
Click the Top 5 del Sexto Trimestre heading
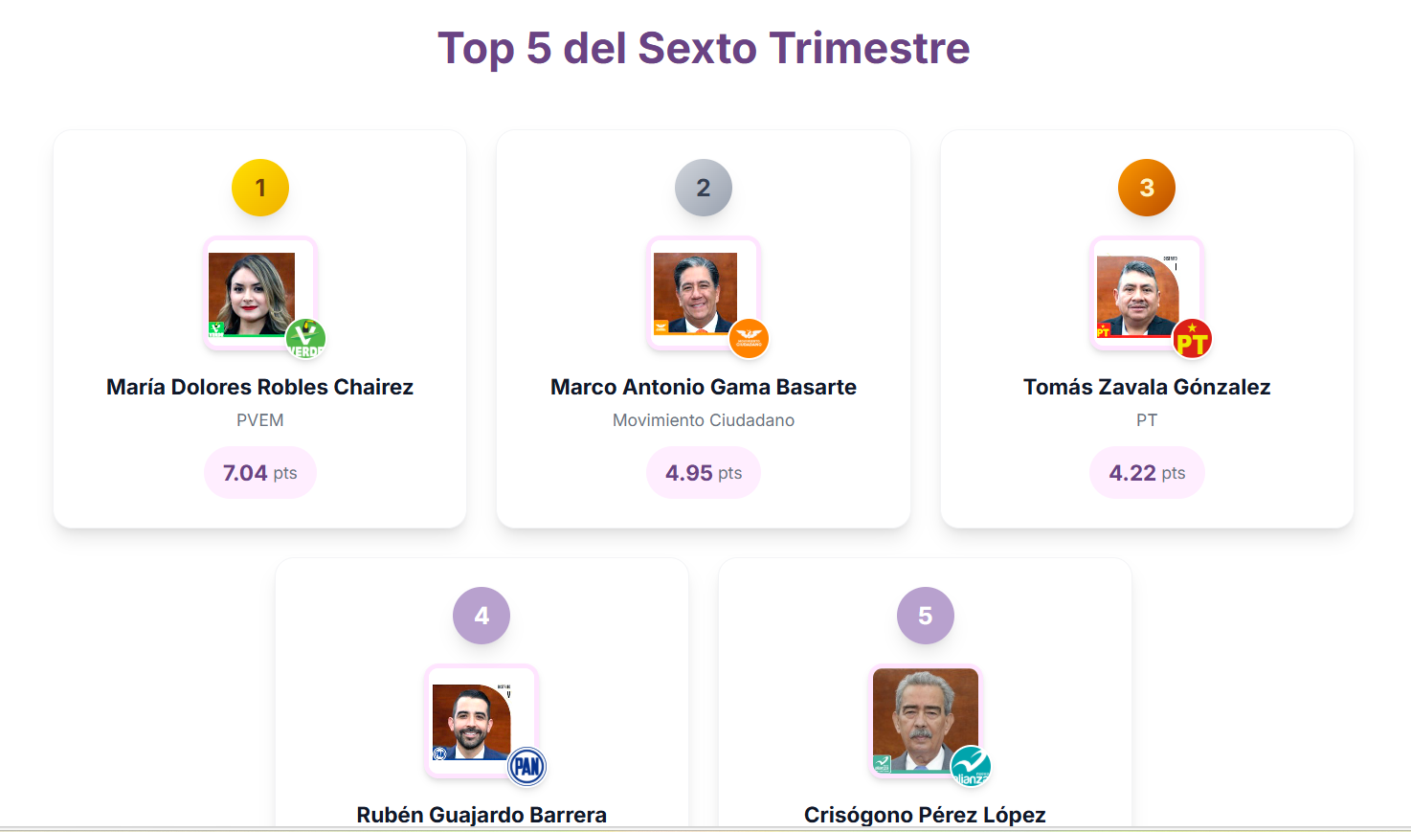[x=704, y=48]
